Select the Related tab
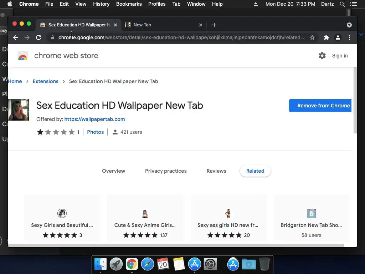Screen dimensions: 365x274 click(255, 171)
